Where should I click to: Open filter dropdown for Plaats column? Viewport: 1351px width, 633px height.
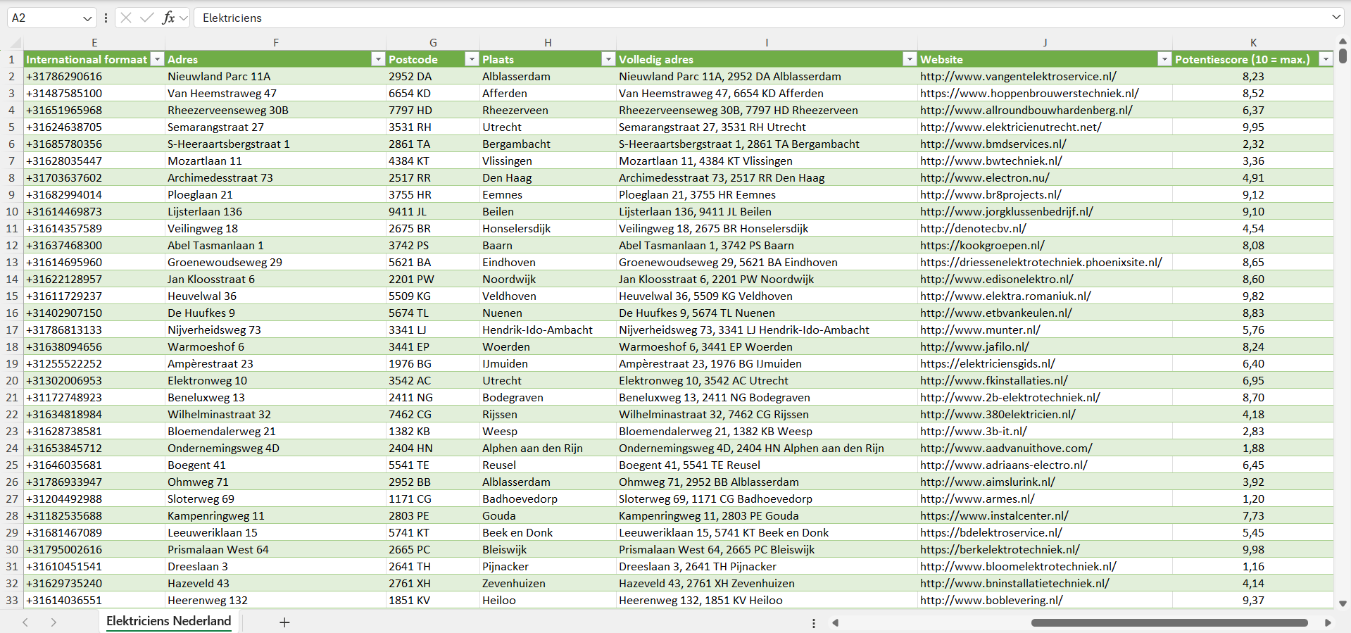(x=608, y=59)
